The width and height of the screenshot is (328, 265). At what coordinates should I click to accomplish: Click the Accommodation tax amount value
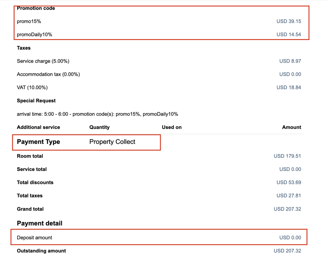[x=290, y=74]
